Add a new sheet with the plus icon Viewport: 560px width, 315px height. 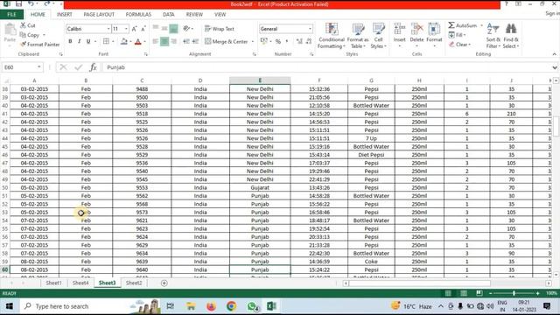164,283
